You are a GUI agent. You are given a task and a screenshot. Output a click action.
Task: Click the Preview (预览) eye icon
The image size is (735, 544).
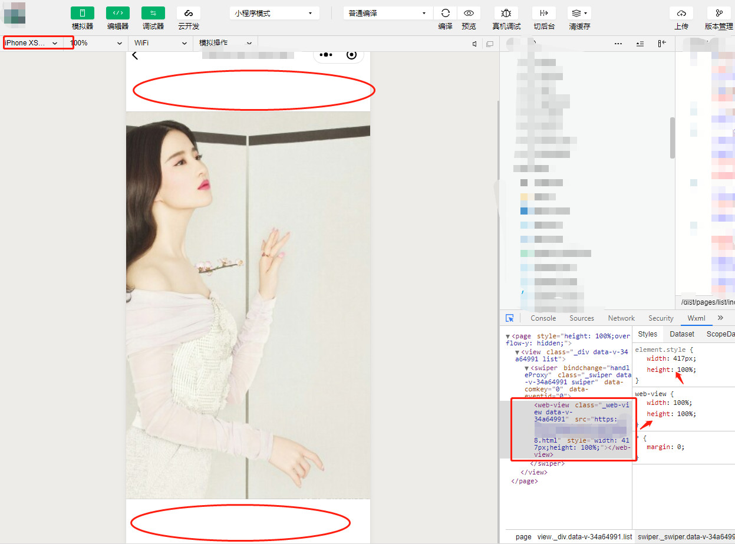pos(469,13)
